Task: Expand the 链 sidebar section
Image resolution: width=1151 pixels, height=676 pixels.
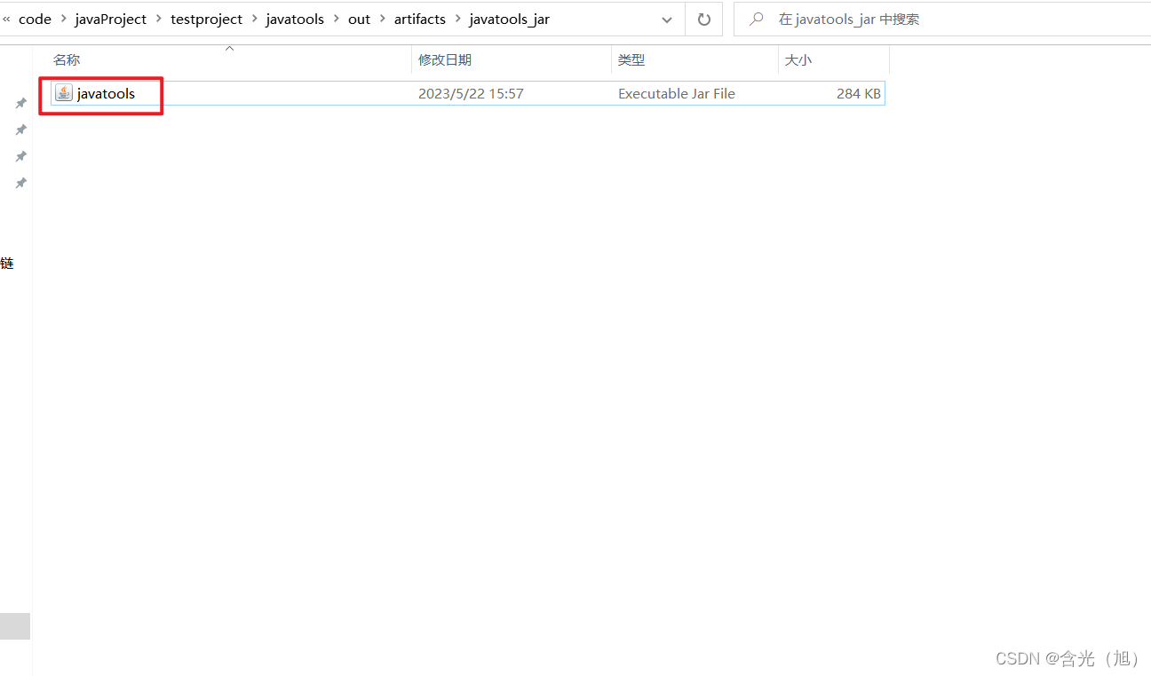Action: (7, 263)
